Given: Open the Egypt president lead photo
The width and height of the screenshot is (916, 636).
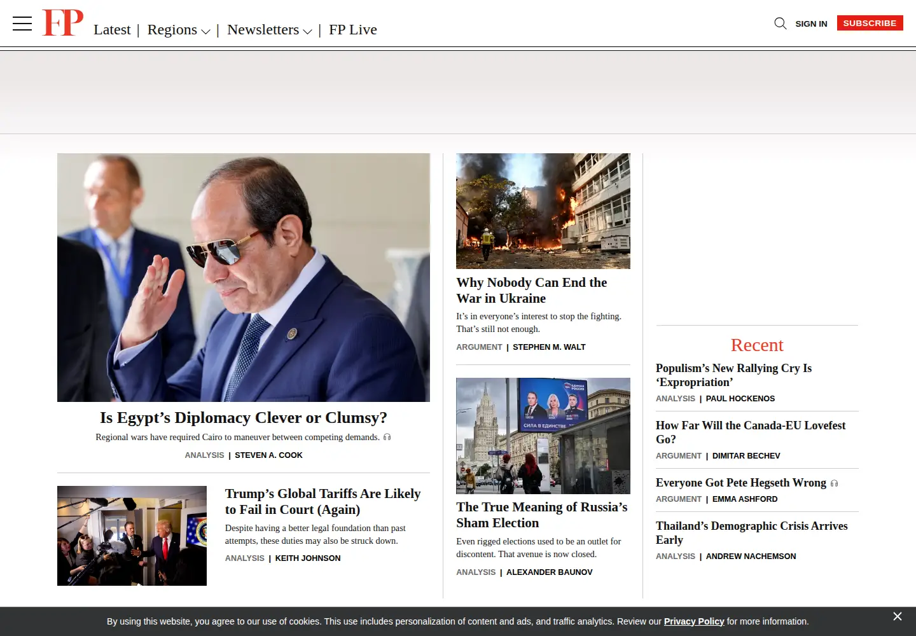Looking at the screenshot, I should coord(244,277).
